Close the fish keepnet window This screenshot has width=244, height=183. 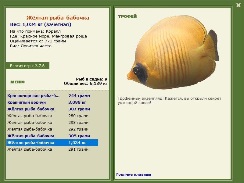[x=238, y=5]
